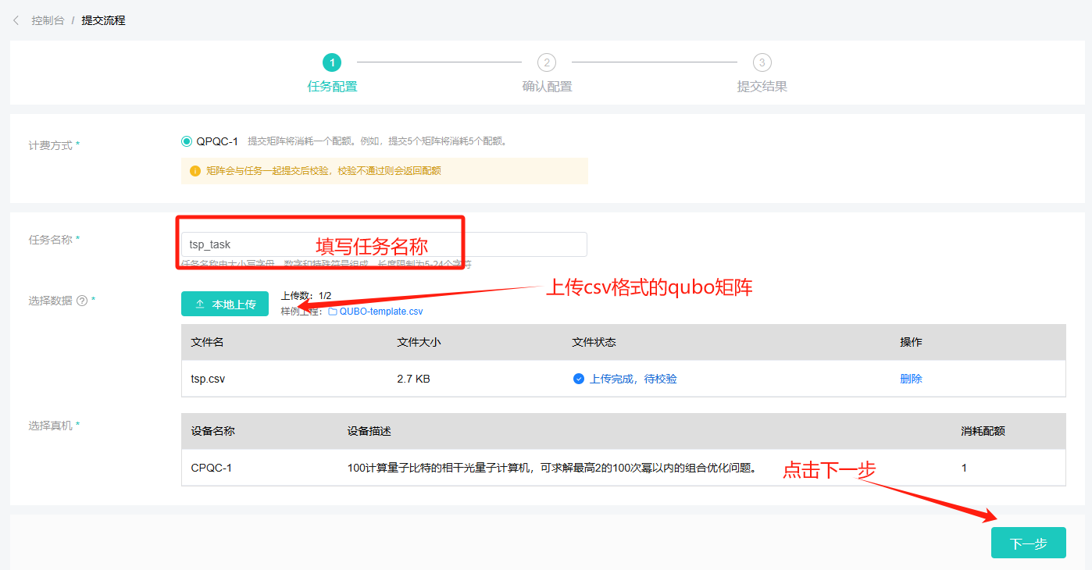1092x570 pixels.
Task: Click the back arrow chevron icon
Action: pos(16,20)
